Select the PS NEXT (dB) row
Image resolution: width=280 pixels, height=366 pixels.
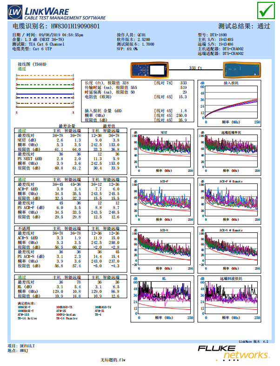(70, 159)
